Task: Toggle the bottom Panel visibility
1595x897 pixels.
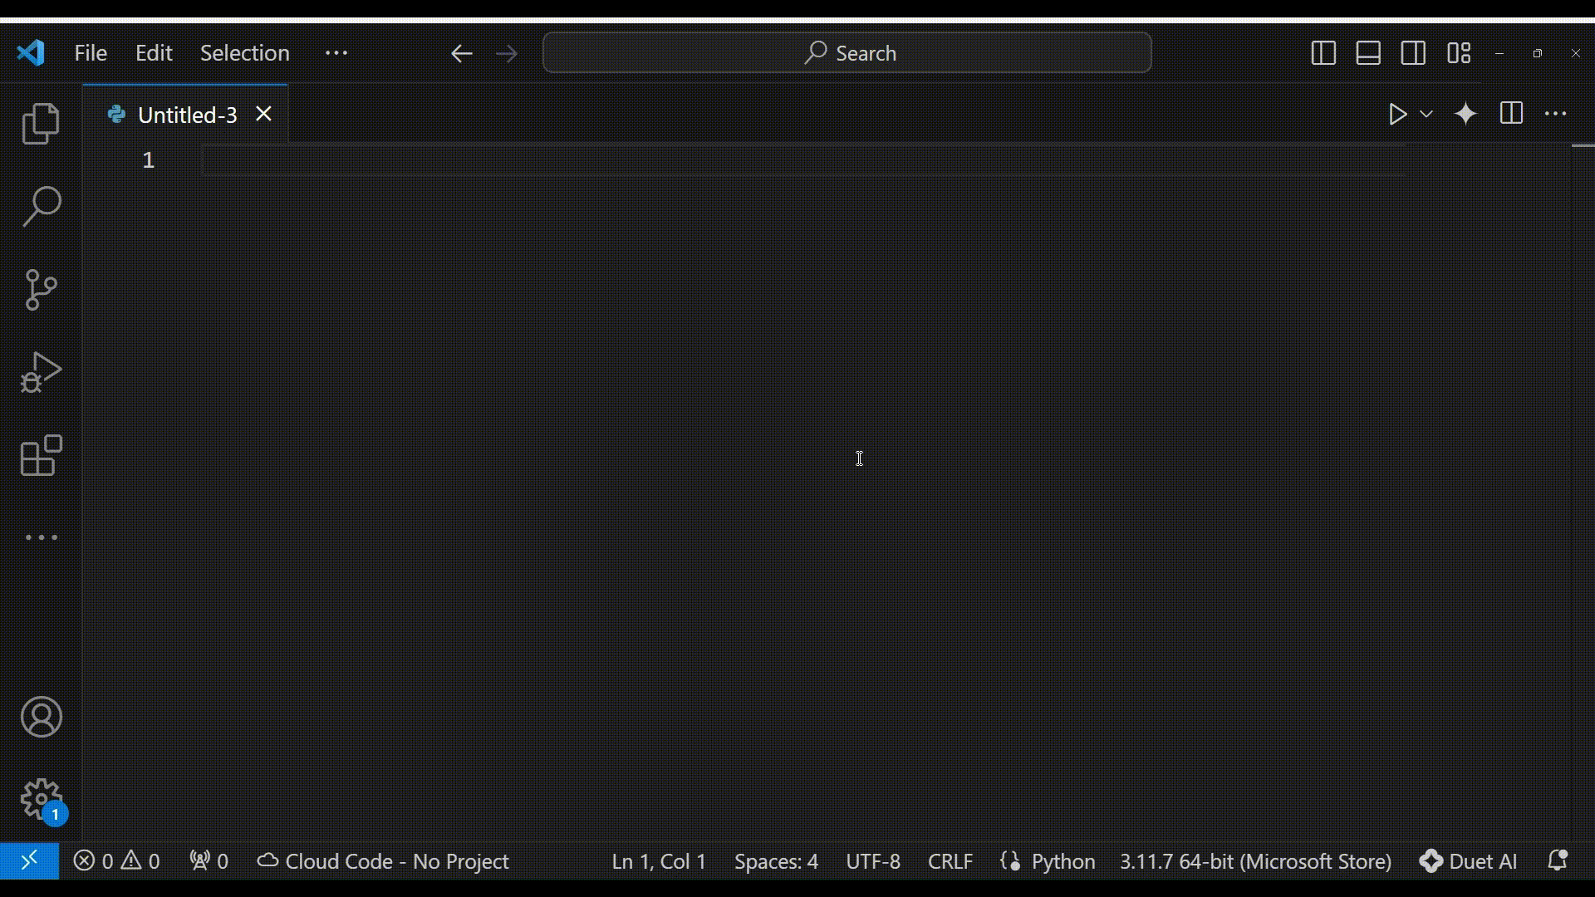Action: point(1368,53)
